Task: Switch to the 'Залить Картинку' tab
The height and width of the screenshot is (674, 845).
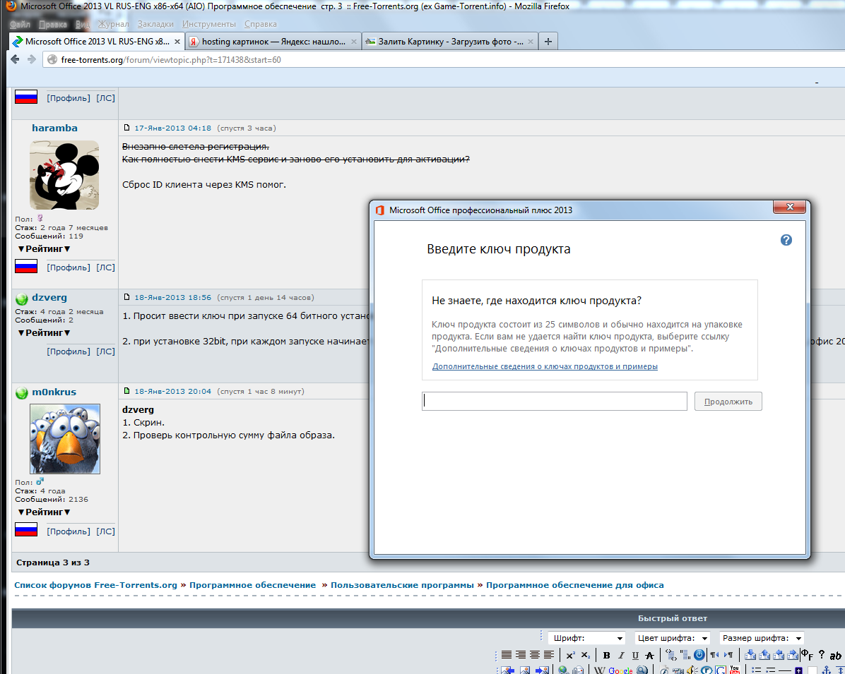Action: pos(449,42)
